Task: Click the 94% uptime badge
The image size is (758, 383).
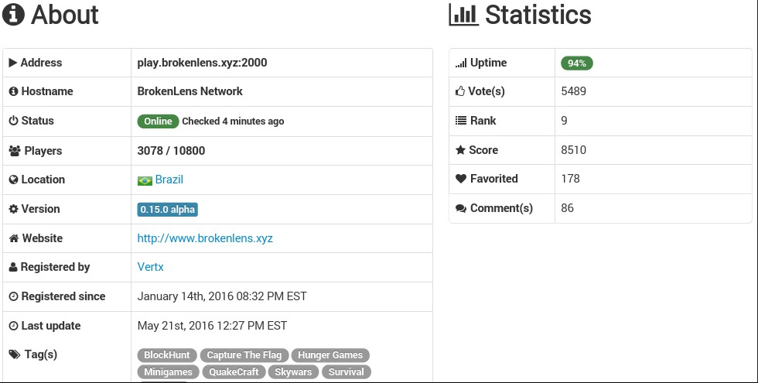Action: click(x=577, y=63)
